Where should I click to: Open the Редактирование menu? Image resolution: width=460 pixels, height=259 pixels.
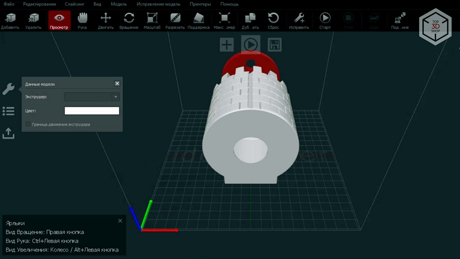(40, 4)
